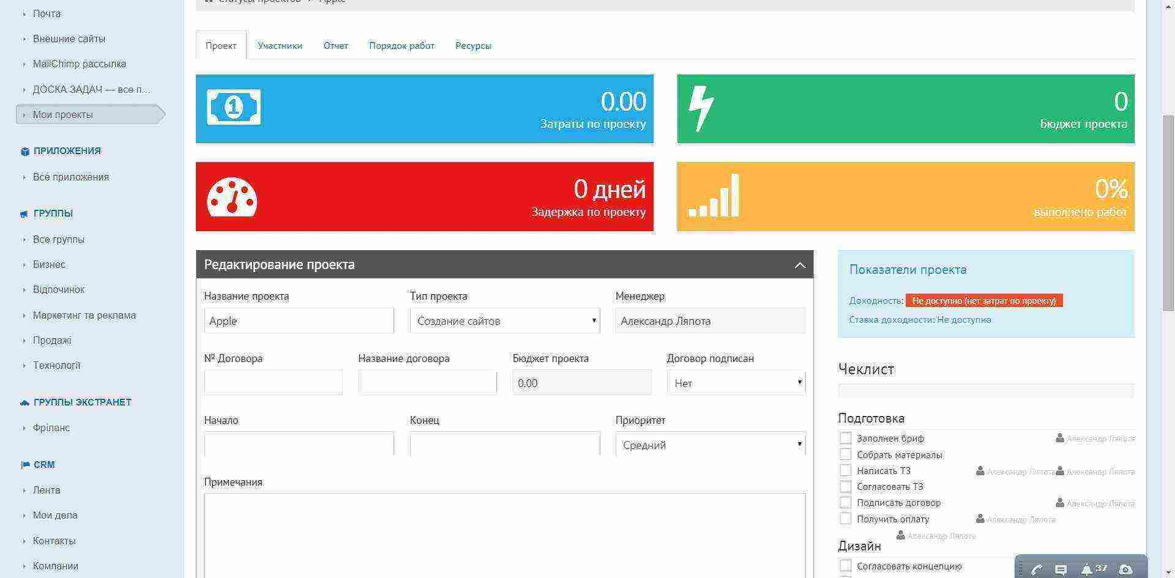Click the user icon in Подписать договор row

(1060, 503)
